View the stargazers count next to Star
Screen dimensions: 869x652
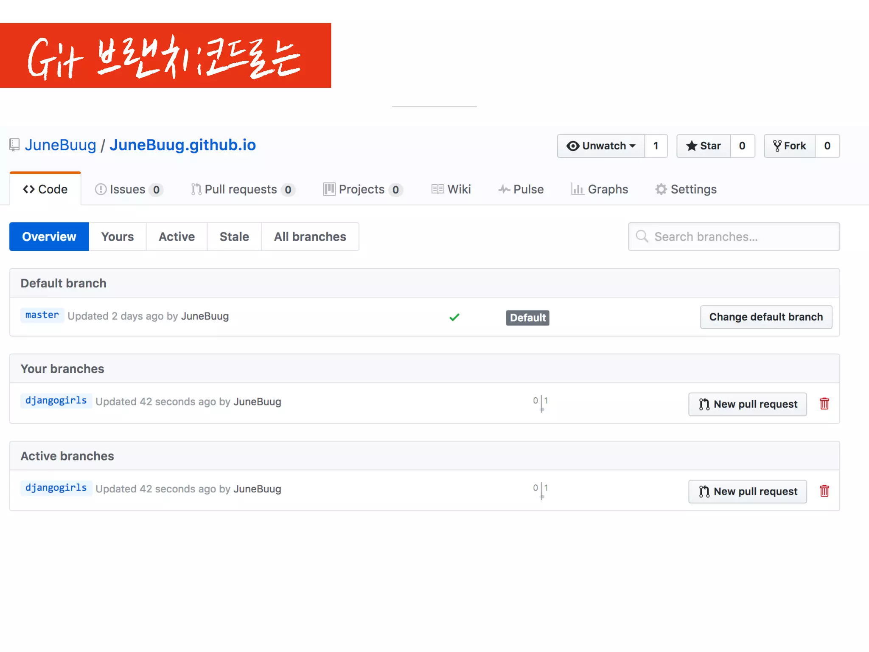(x=742, y=146)
